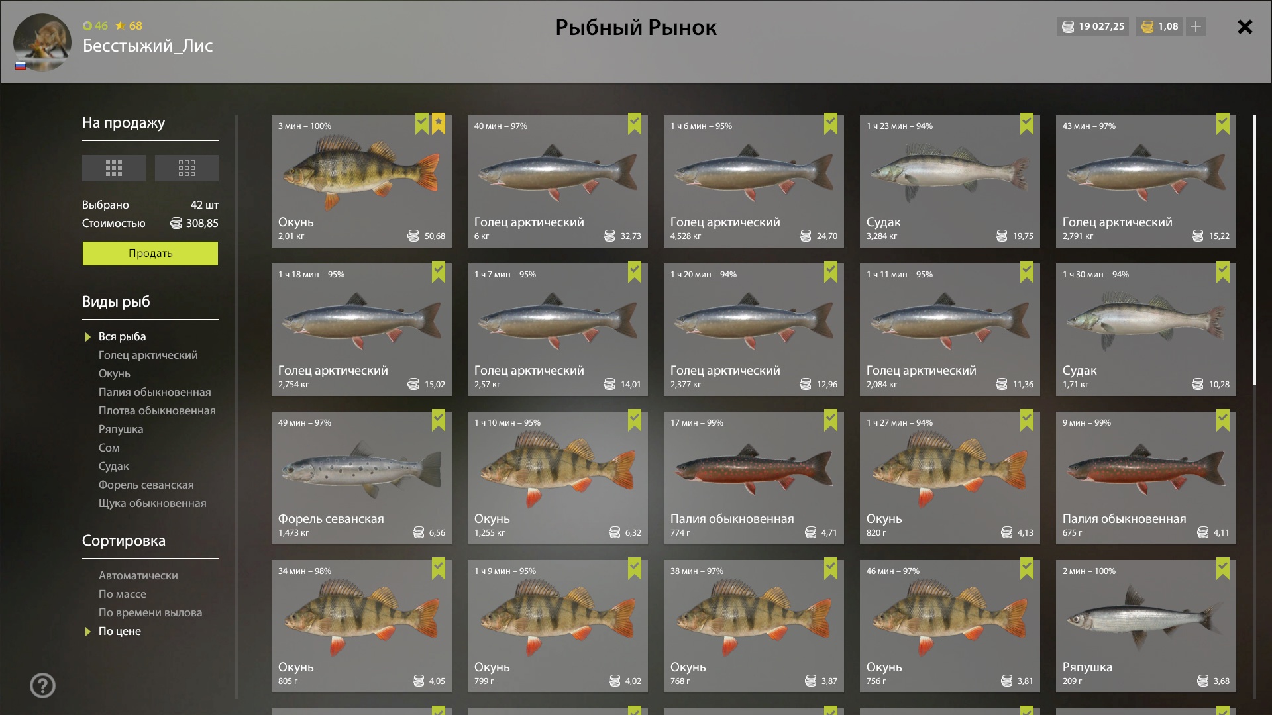The height and width of the screenshot is (715, 1272).
Task: Click the silver coins balance 19 027,25
Action: click(x=1093, y=26)
